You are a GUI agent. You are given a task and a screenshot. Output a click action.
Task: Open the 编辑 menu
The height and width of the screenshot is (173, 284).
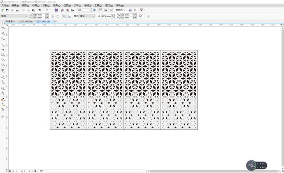pyautogui.click(x=15, y=6)
